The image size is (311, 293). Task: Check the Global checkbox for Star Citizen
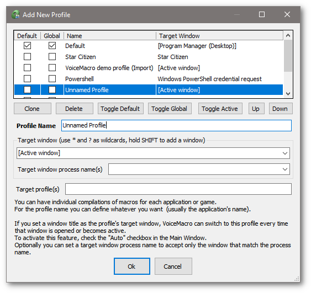52,57
